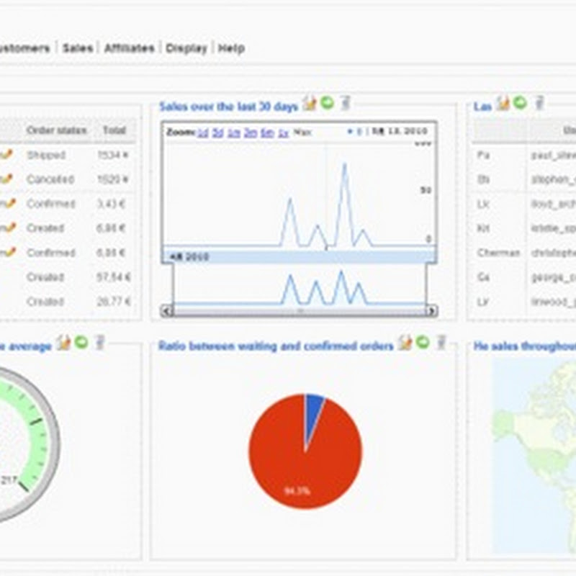The width and height of the screenshot is (576, 576).
Task: Delete the 'Ratio between waiting and confirmed orders' widget
Action: tap(441, 343)
